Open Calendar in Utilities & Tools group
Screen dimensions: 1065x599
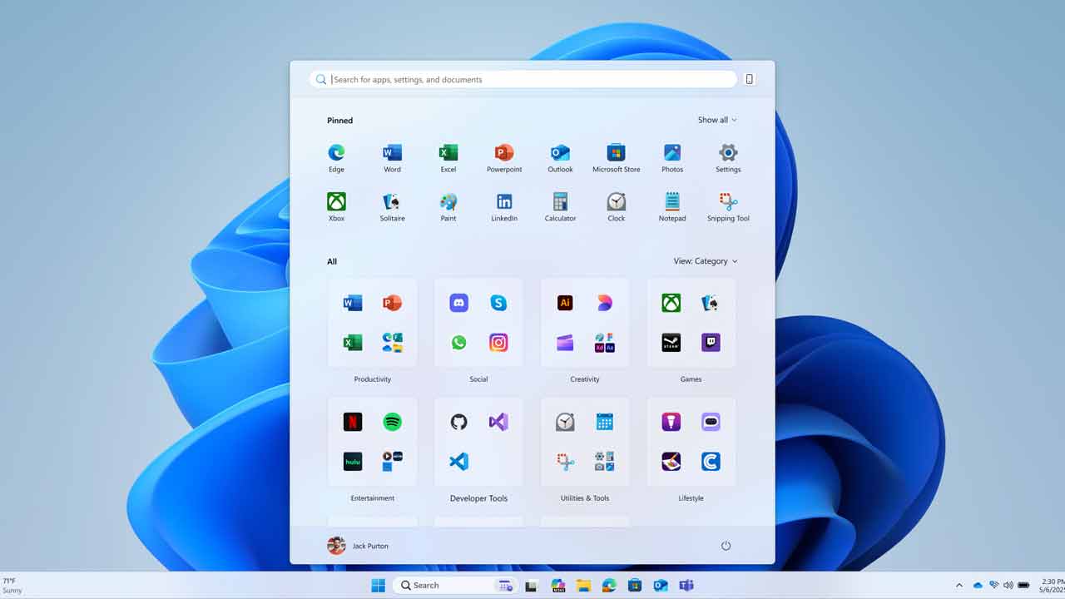605,422
